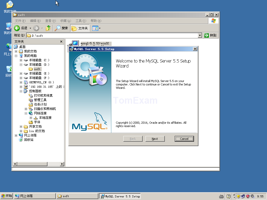Open the Start (开始) menu

tap(7, 196)
